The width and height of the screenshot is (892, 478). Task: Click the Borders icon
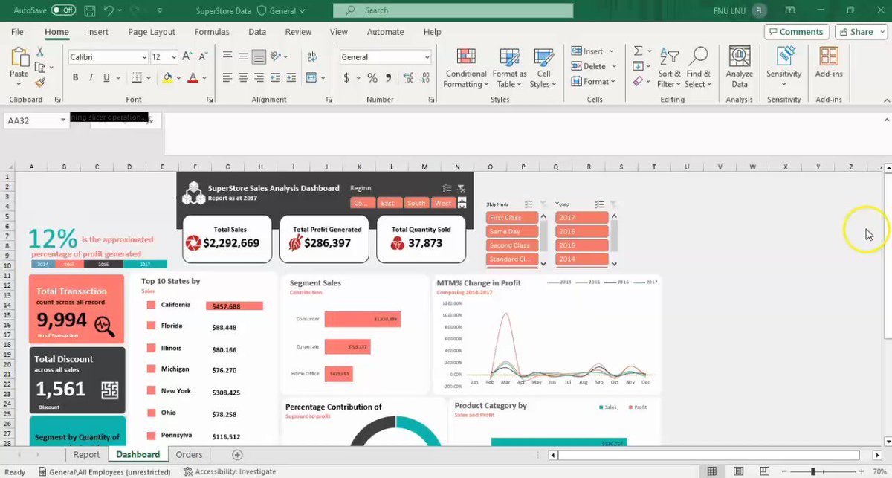(138, 78)
